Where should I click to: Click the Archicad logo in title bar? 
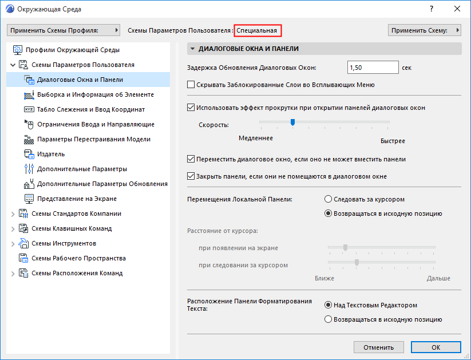10,9
